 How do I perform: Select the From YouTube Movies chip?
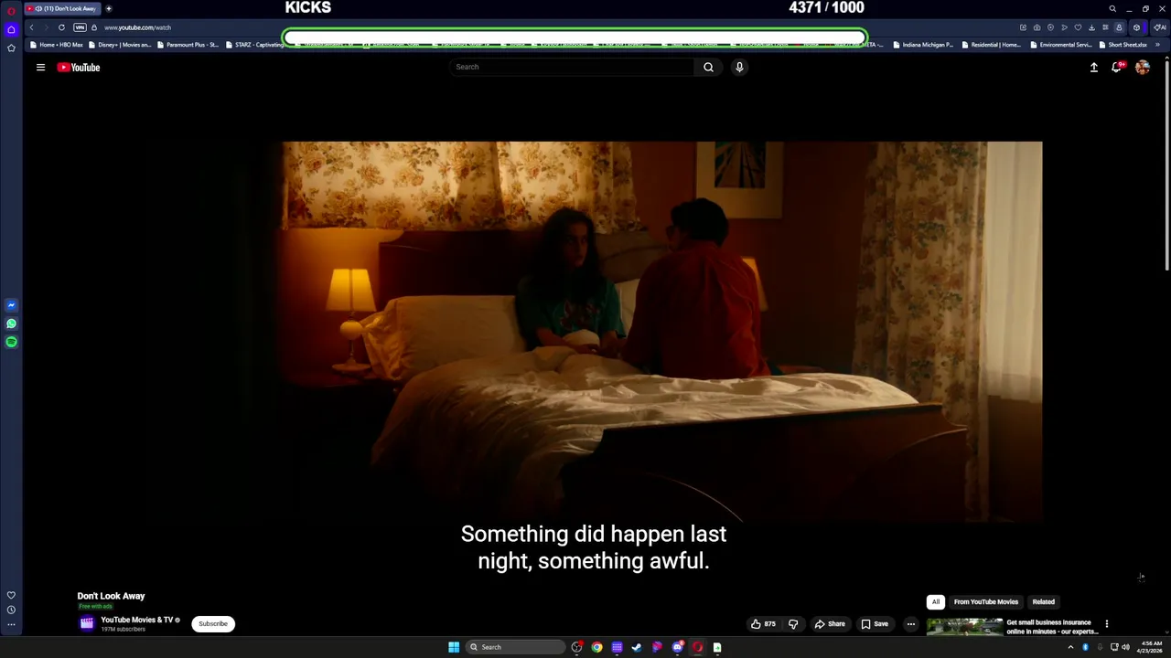tap(986, 602)
